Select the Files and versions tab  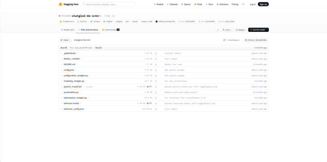coord(88,30)
